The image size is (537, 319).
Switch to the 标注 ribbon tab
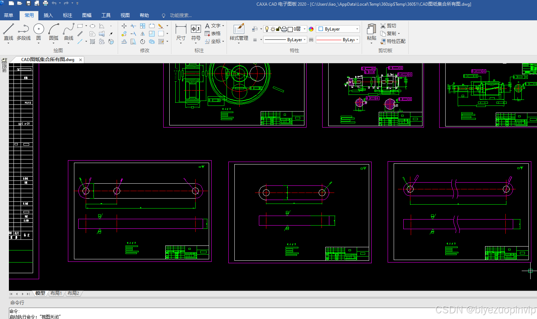pos(67,15)
